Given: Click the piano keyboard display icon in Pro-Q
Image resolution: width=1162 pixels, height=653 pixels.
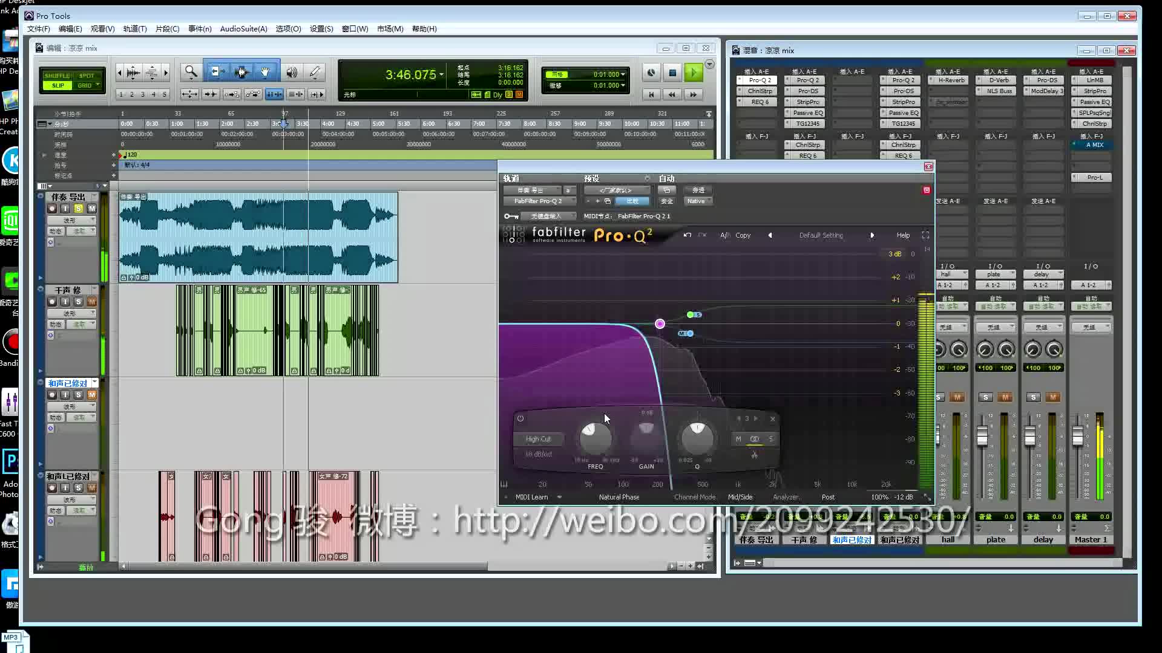Looking at the screenshot, I should coord(504,484).
